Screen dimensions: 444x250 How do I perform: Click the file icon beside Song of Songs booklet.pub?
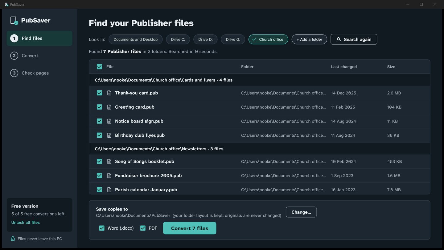point(109,161)
